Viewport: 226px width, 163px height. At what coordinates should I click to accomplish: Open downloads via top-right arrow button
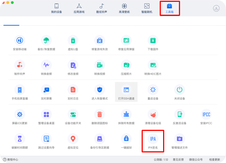[x=216, y=8]
